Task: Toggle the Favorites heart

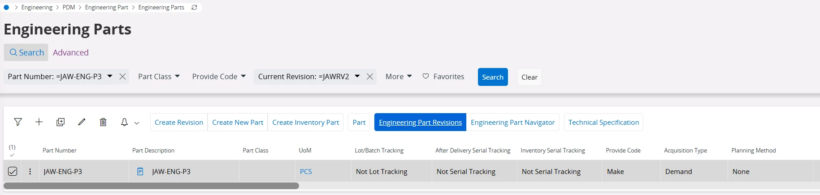Action: click(426, 76)
